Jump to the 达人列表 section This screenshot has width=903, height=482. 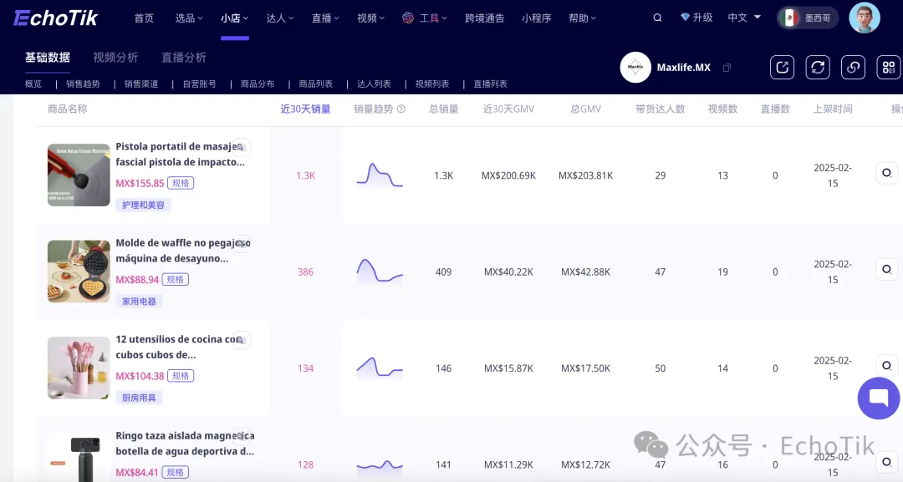[374, 84]
